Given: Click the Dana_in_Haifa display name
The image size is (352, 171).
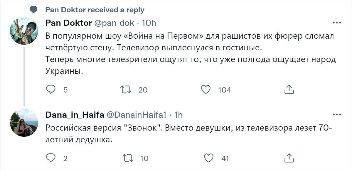Looking at the screenshot, I should pos(75,115).
